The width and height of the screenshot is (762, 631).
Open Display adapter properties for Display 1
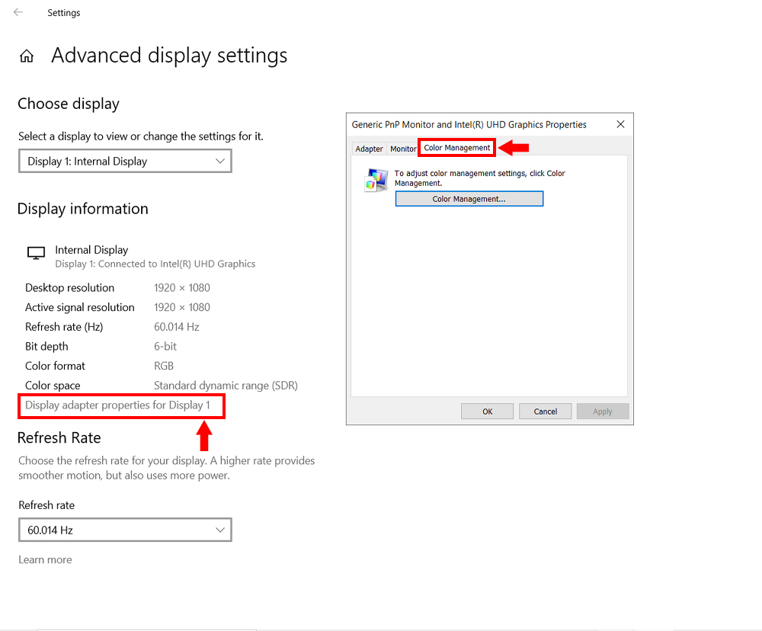(x=118, y=405)
